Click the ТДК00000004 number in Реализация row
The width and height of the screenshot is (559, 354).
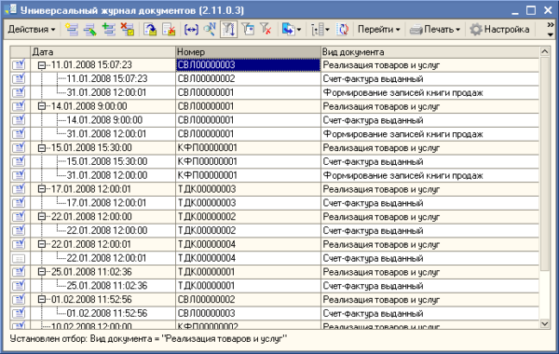207,245
